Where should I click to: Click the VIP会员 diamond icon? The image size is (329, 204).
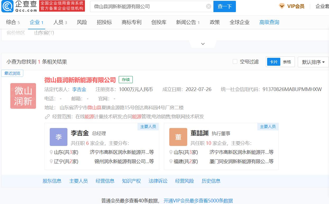[282, 6]
